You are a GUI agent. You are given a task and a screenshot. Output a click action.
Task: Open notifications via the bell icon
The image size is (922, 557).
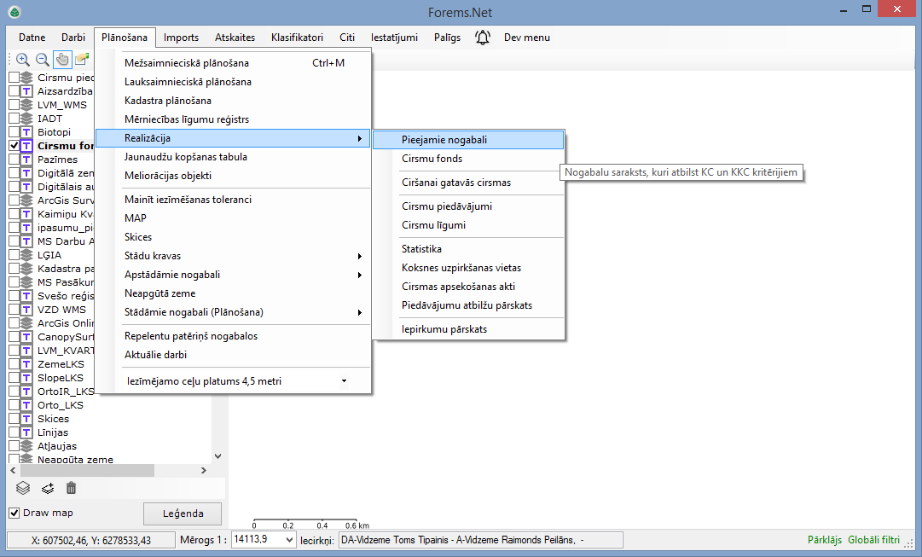tap(483, 37)
